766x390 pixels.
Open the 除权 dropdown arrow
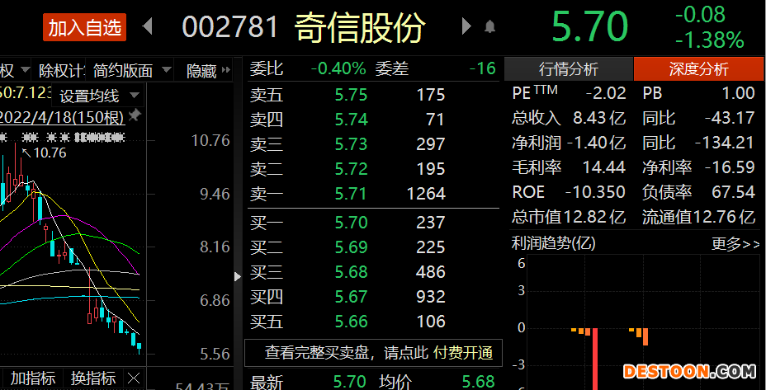click(x=26, y=71)
